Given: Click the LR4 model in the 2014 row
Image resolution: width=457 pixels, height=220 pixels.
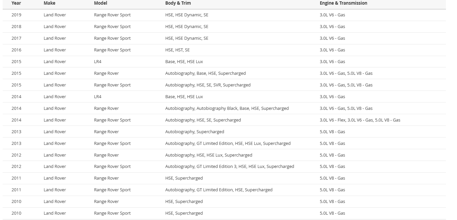Looking at the screenshot, I should [98, 97].
